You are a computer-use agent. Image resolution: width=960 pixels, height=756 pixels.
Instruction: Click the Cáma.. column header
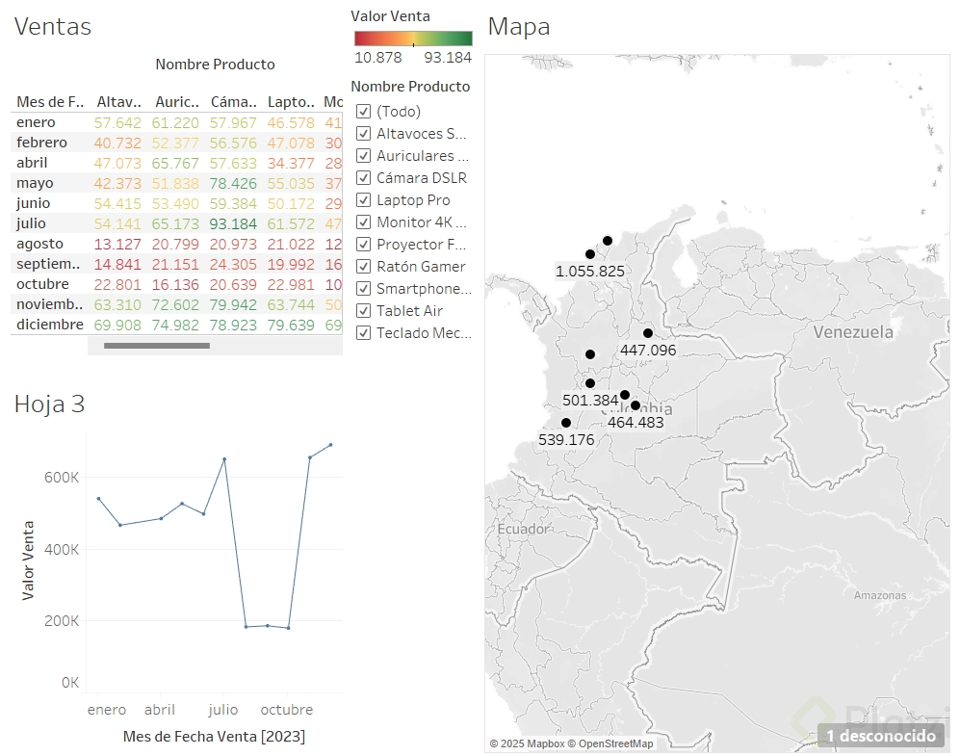pos(233,102)
